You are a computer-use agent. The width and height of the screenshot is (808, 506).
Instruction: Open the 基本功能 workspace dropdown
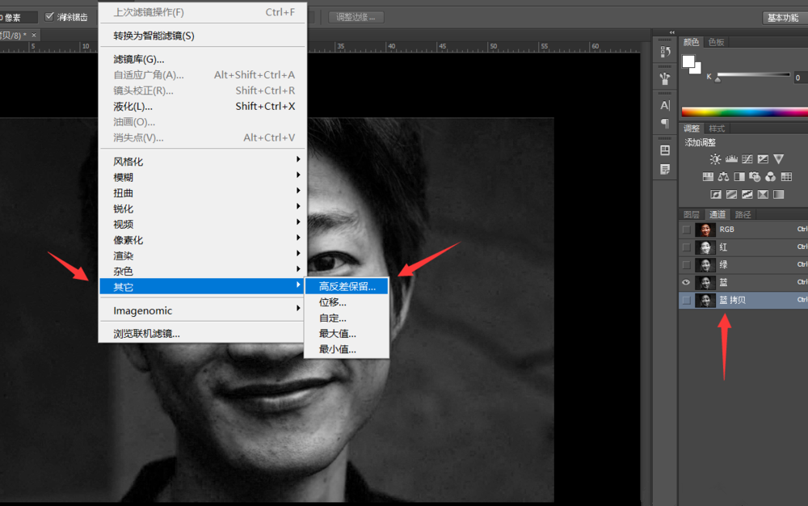click(782, 17)
